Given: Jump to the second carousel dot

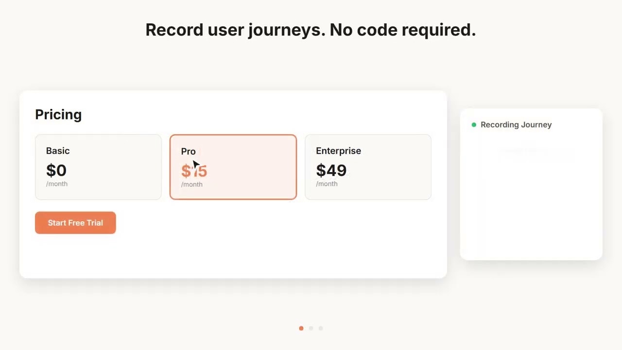Looking at the screenshot, I should (311, 328).
